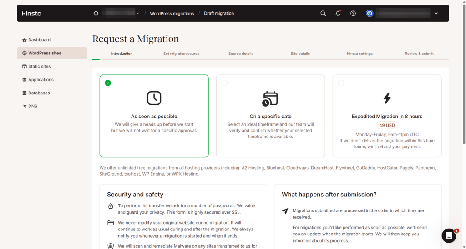
Task: Click the Security and safety heading
Action: (x=135, y=195)
